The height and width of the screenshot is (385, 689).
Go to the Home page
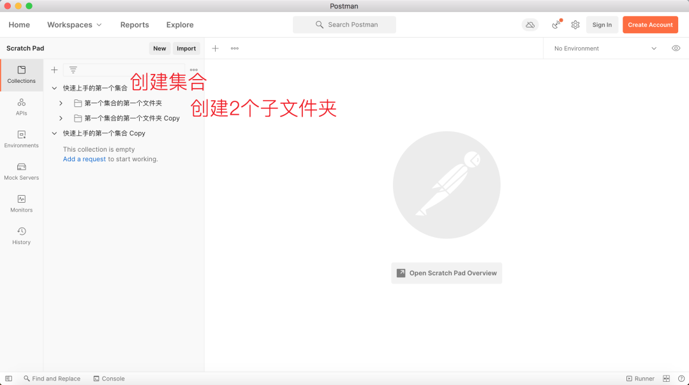(19, 25)
